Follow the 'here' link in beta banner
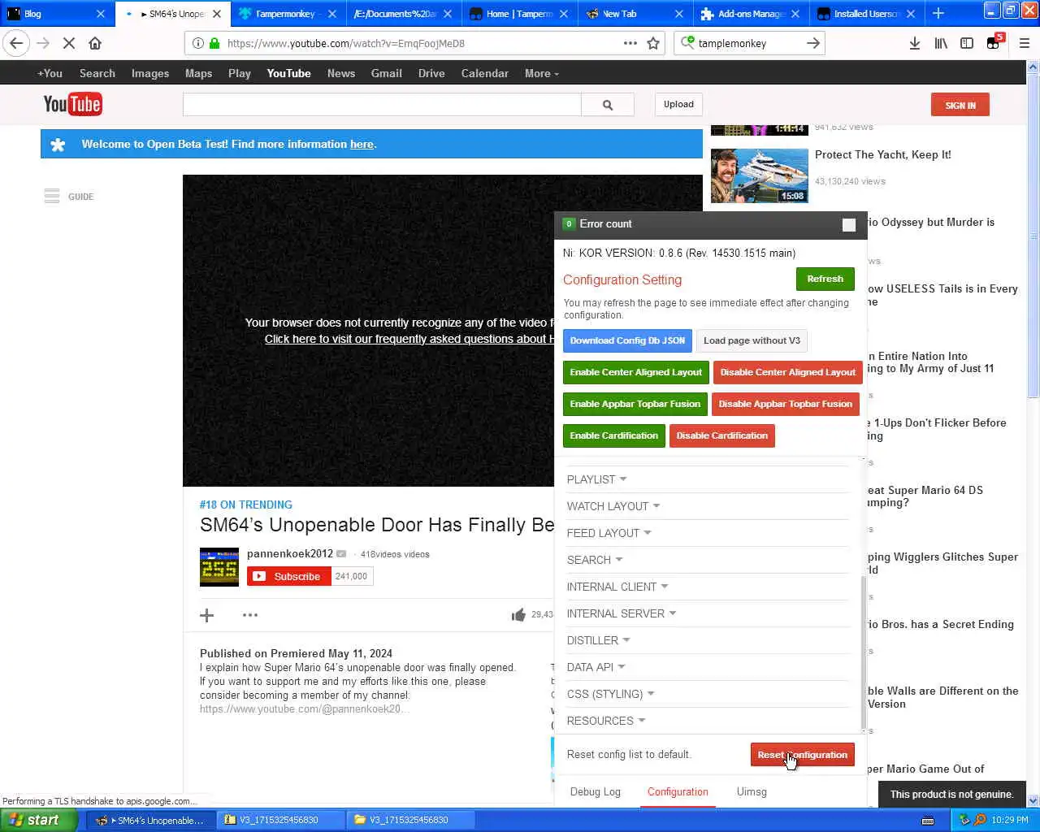1040x832 pixels. (x=362, y=144)
